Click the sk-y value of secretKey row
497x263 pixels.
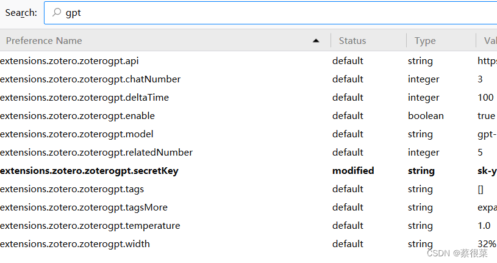pos(487,171)
